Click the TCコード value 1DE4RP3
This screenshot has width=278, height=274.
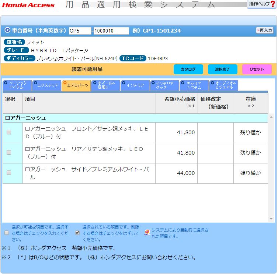click(x=157, y=59)
